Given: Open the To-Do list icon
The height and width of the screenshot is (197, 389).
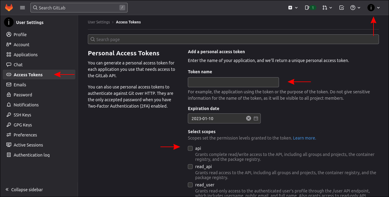Looking at the screenshot, I should tap(341, 7).
